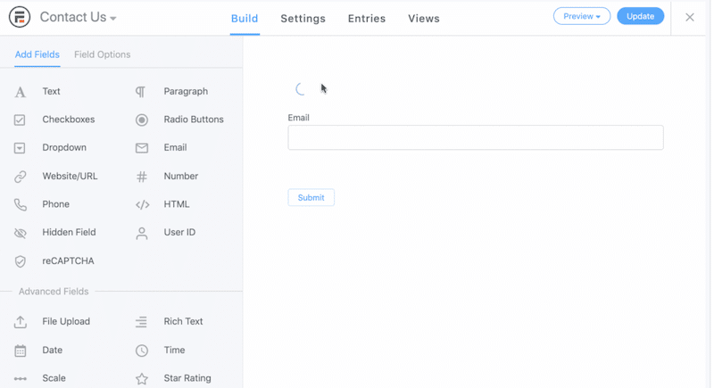Add a Radio Buttons field
Image resolution: width=714 pixels, height=388 pixels.
[x=193, y=120]
